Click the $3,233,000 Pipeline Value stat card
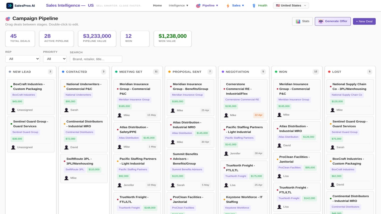381x214 pixels. 97,39
